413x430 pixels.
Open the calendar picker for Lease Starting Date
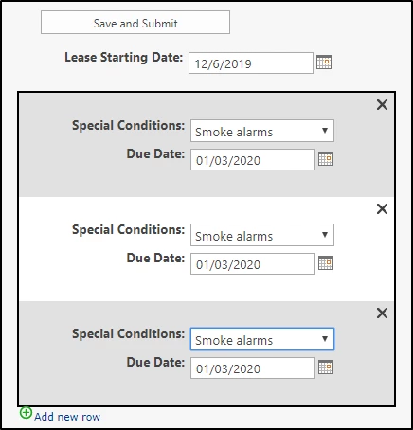(324, 62)
